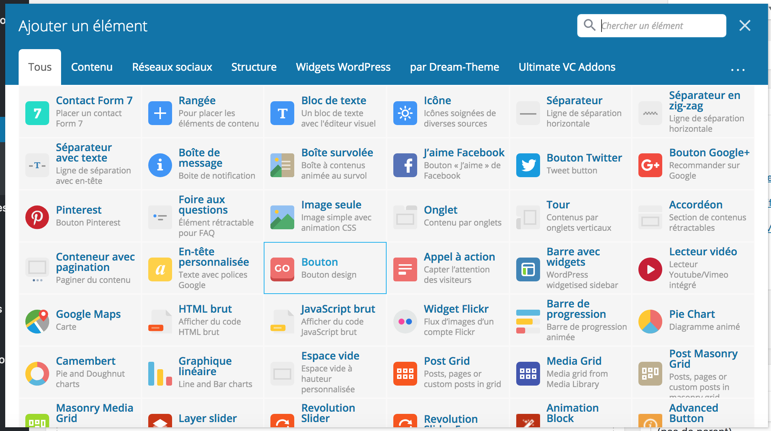This screenshot has width=771, height=431.
Task: Click the J'aime Facebook icon
Action: [x=405, y=165]
